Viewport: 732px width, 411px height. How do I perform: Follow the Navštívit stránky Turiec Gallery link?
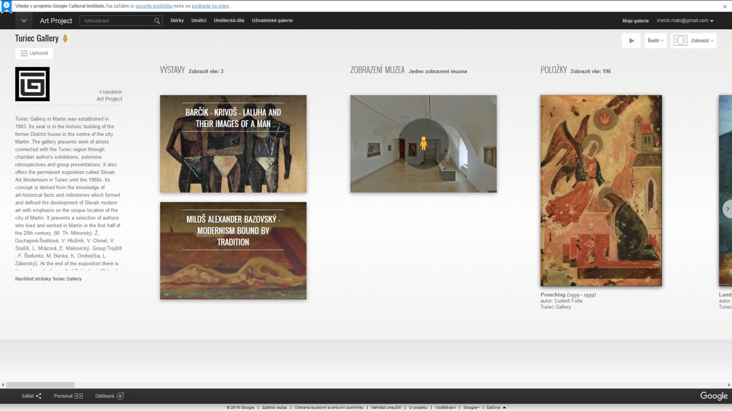49,279
